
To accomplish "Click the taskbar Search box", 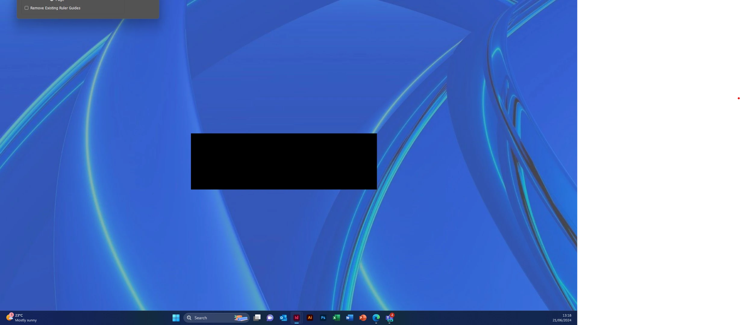I will coord(211,318).
